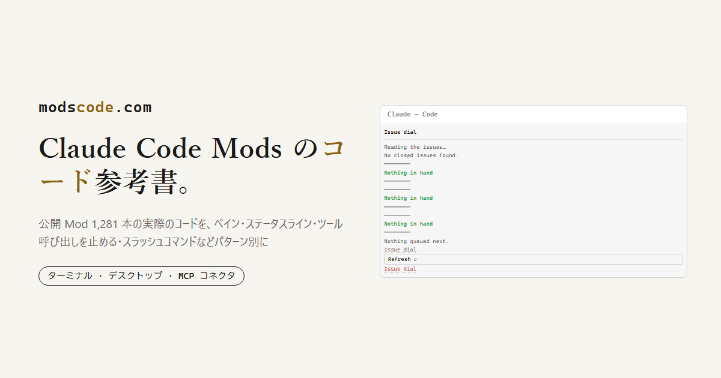Click the 'Reading the issues…' line
This screenshot has height=378, width=721.
[x=415, y=147]
